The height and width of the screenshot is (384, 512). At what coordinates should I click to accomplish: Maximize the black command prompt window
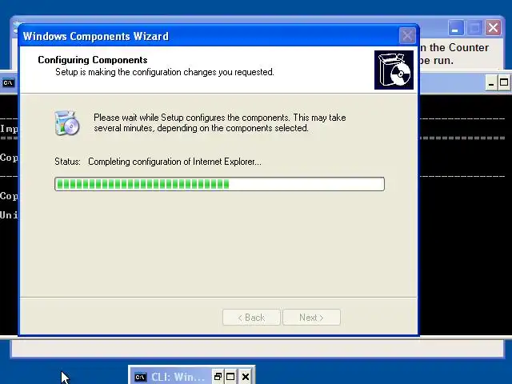[x=504, y=82]
